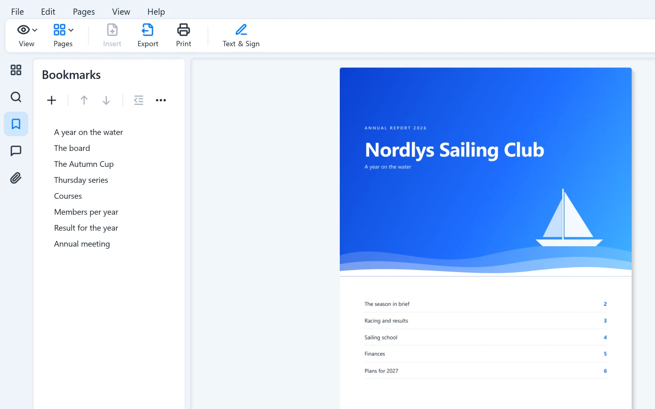The height and width of the screenshot is (409, 655).
Task: Select the Bookmarks sidebar icon
Action: point(16,124)
